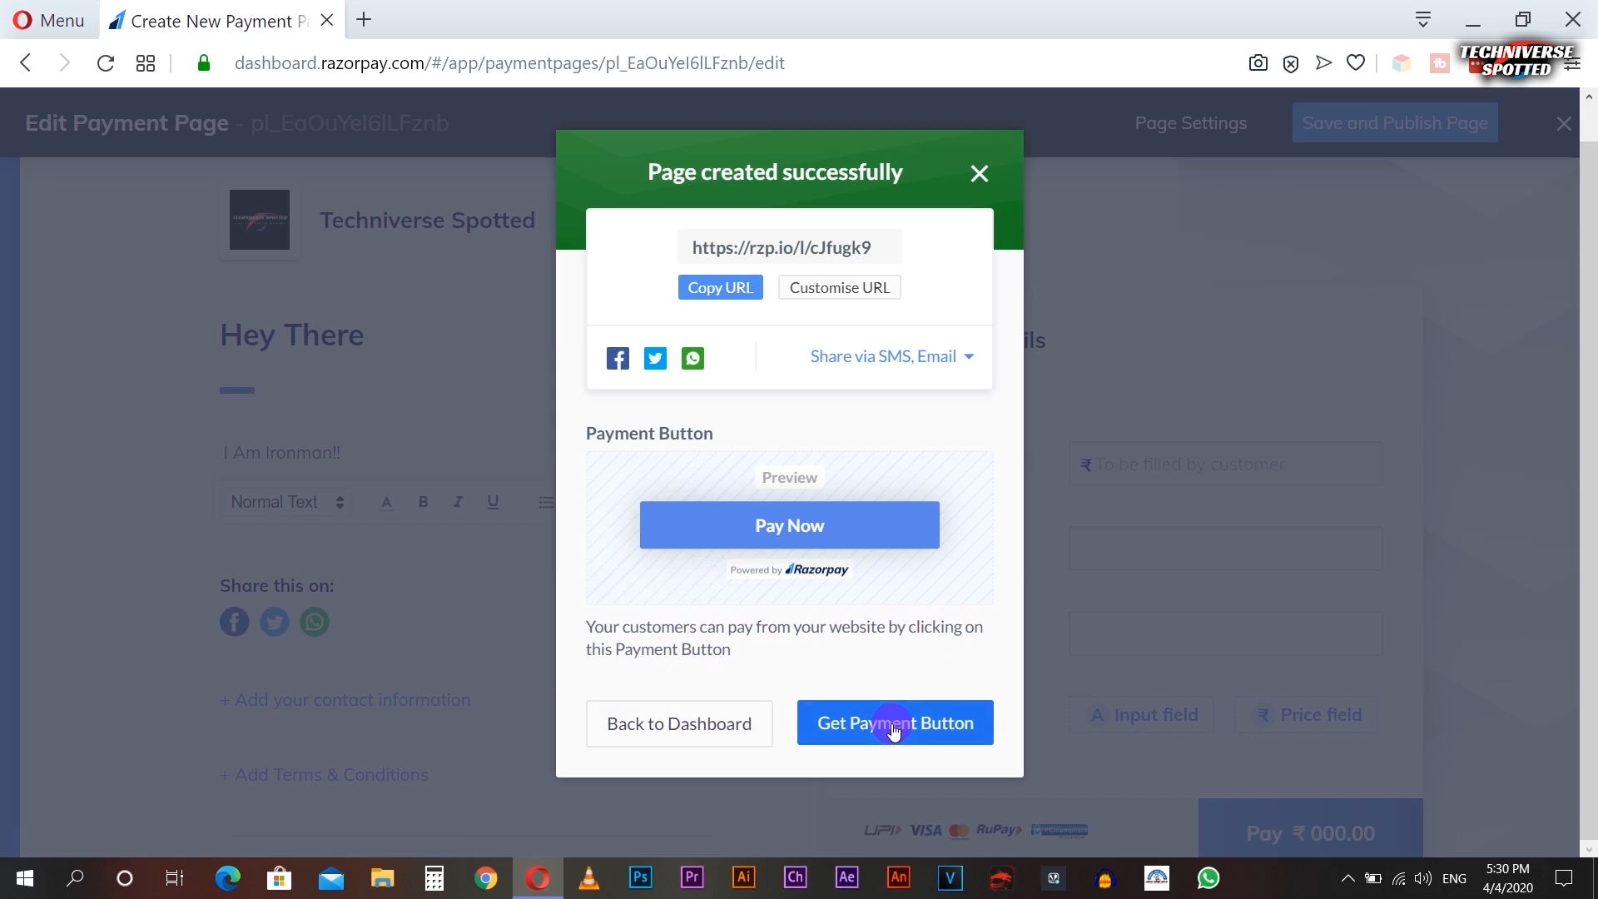Go Back to Dashboard
This screenshot has height=899, width=1598.
click(679, 723)
